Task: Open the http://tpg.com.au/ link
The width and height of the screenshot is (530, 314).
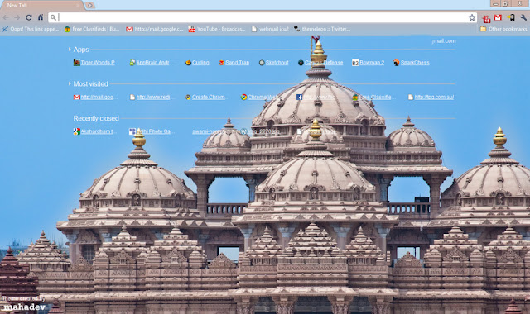Action: point(431,98)
